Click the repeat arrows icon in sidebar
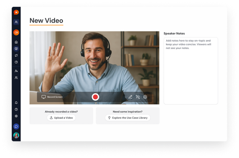The image size is (239, 158). [x=16, y=55]
